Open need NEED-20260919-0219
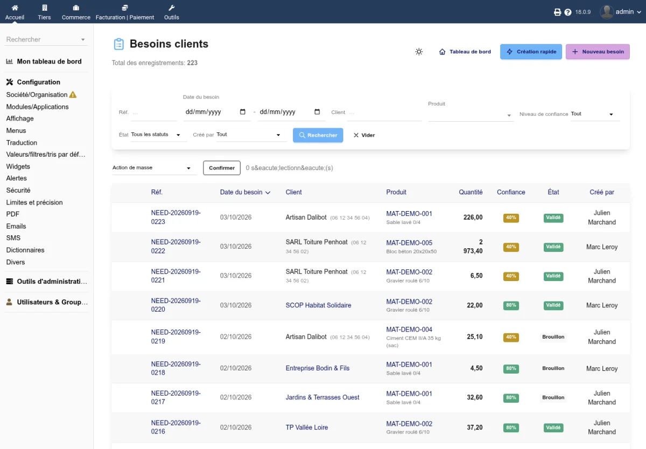The height and width of the screenshot is (449, 646). [176, 337]
